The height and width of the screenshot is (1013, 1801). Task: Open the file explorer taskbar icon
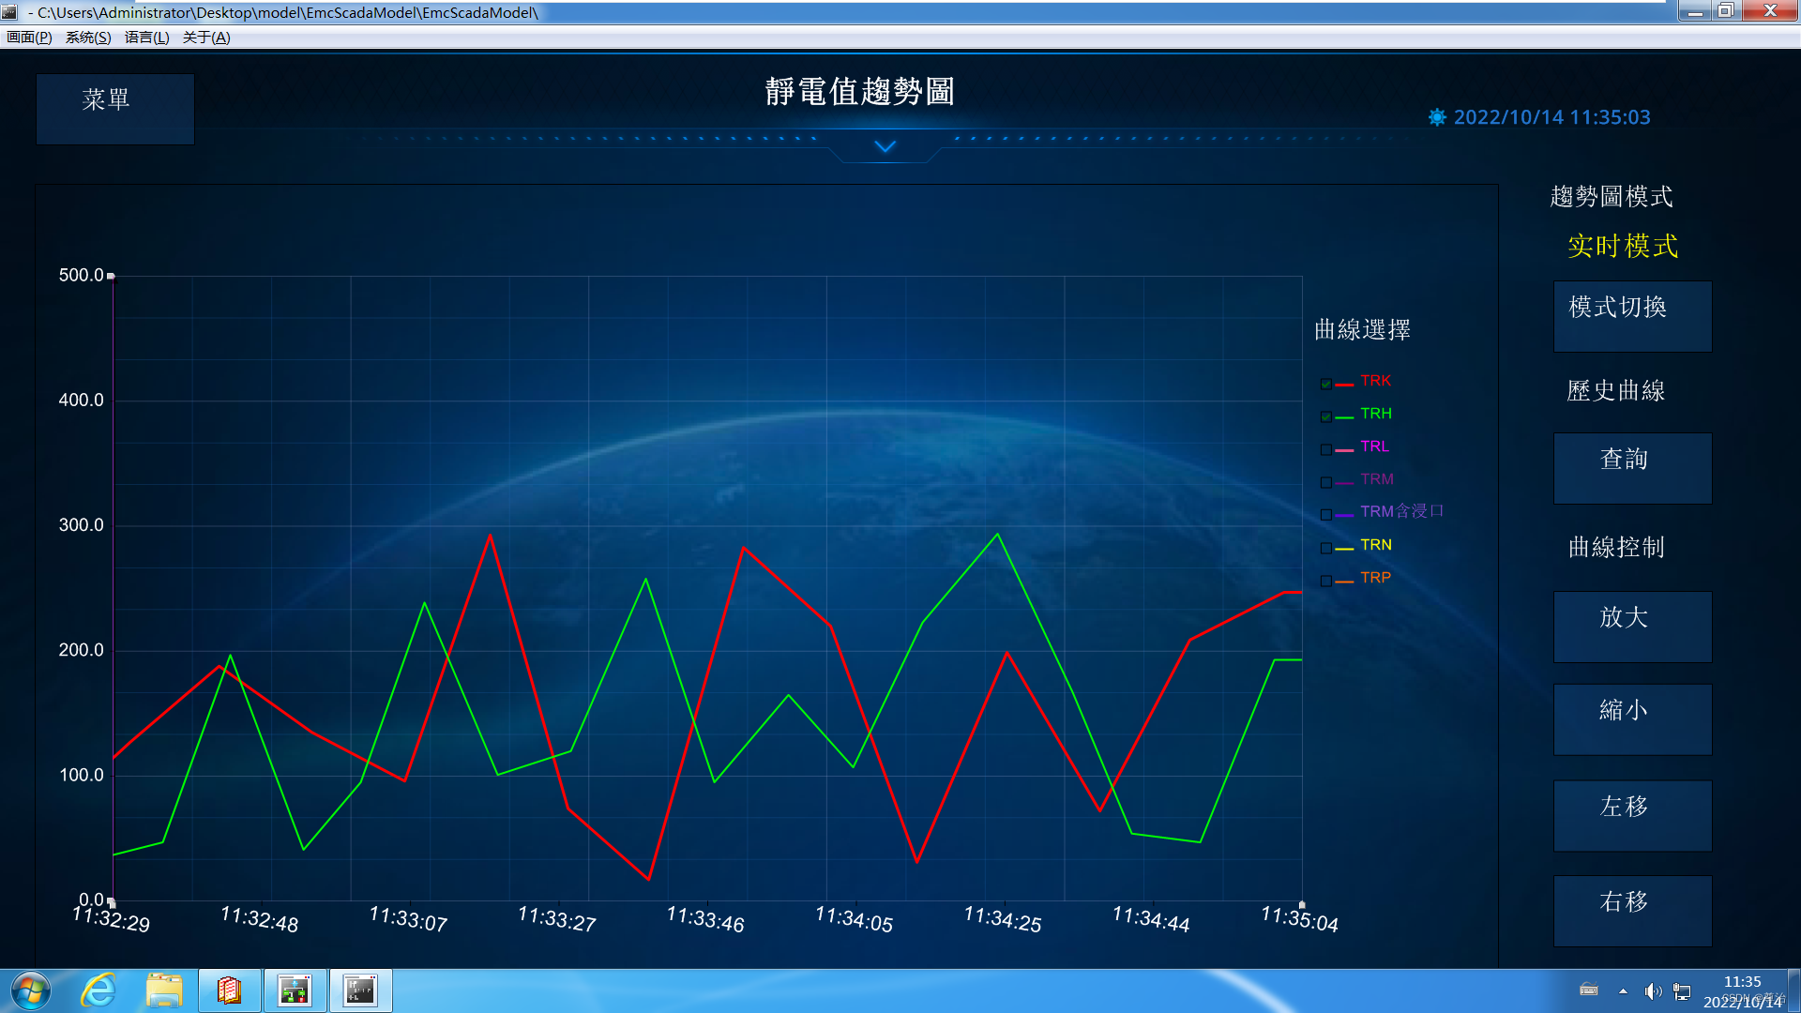click(164, 990)
